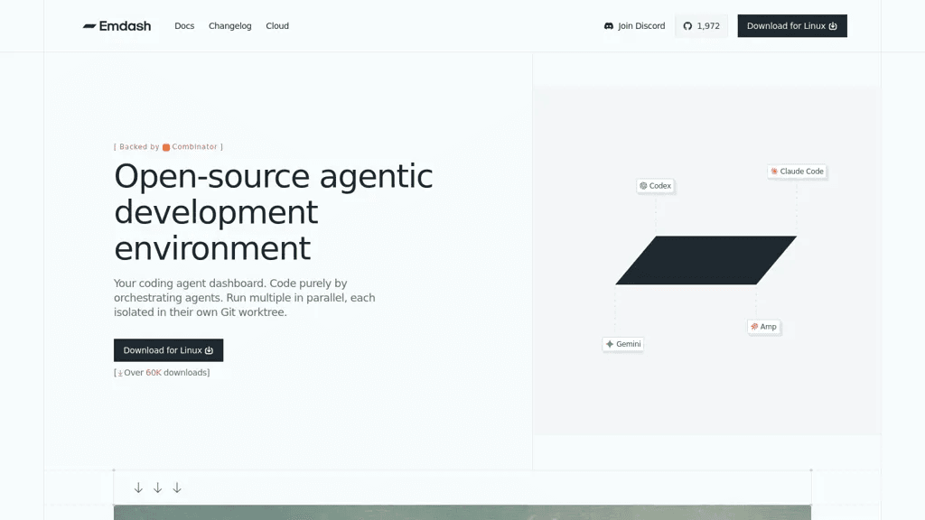
Task: Open the Docs page
Action: pos(184,26)
